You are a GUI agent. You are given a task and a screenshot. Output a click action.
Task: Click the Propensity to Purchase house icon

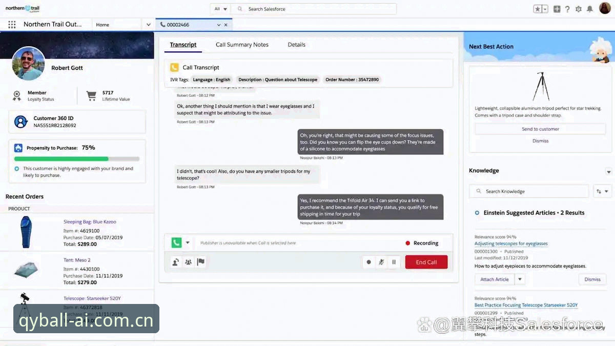coord(18,148)
